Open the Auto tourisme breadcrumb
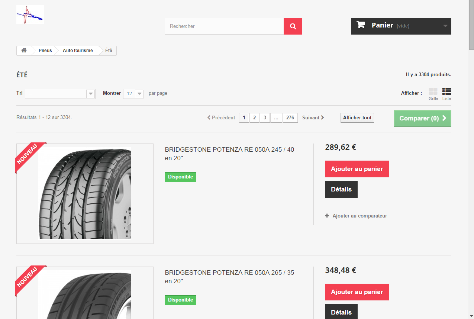 click(78, 51)
